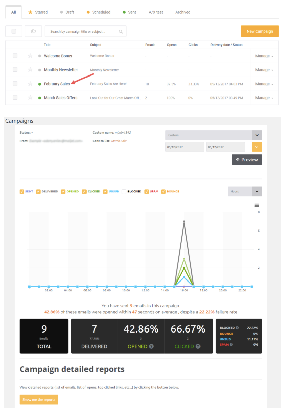Star the Monthly Newsletter campaign

(30, 70)
